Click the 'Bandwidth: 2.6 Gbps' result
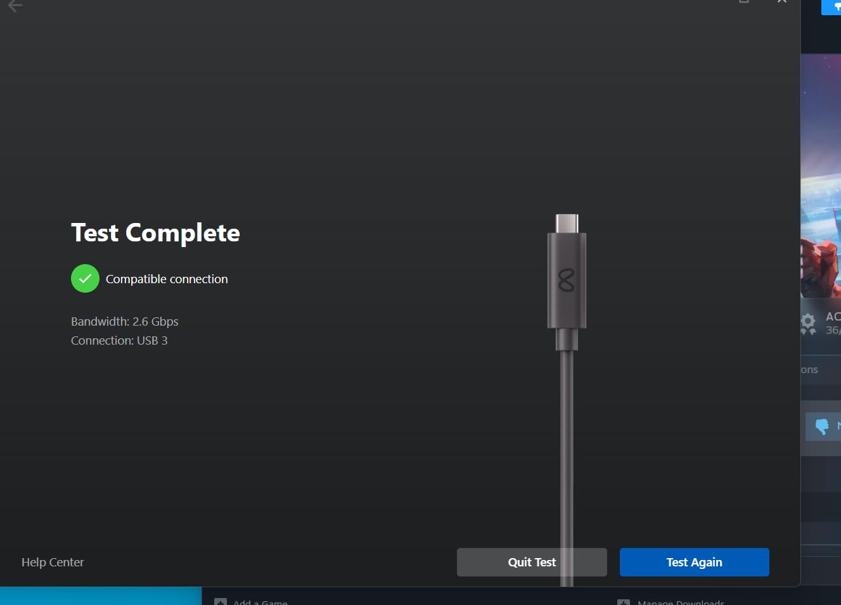 pyautogui.click(x=125, y=322)
